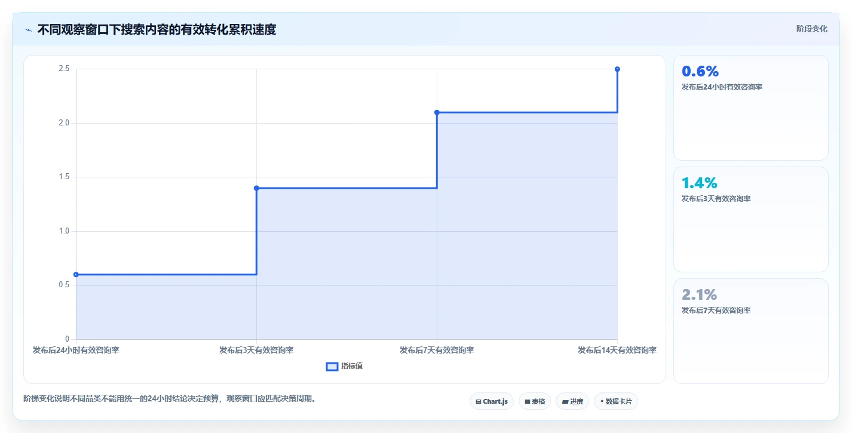
Task: Click the footnote text starting 阶梯变化说明
Action: [x=169, y=398]
